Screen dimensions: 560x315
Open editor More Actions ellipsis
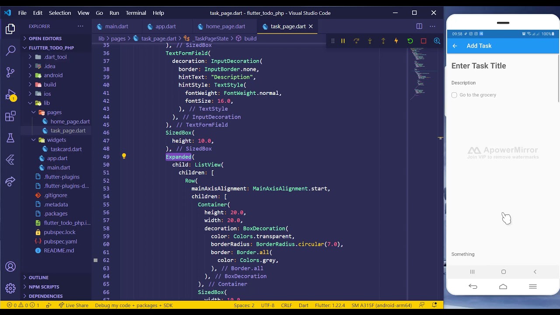tap(433, 26)
